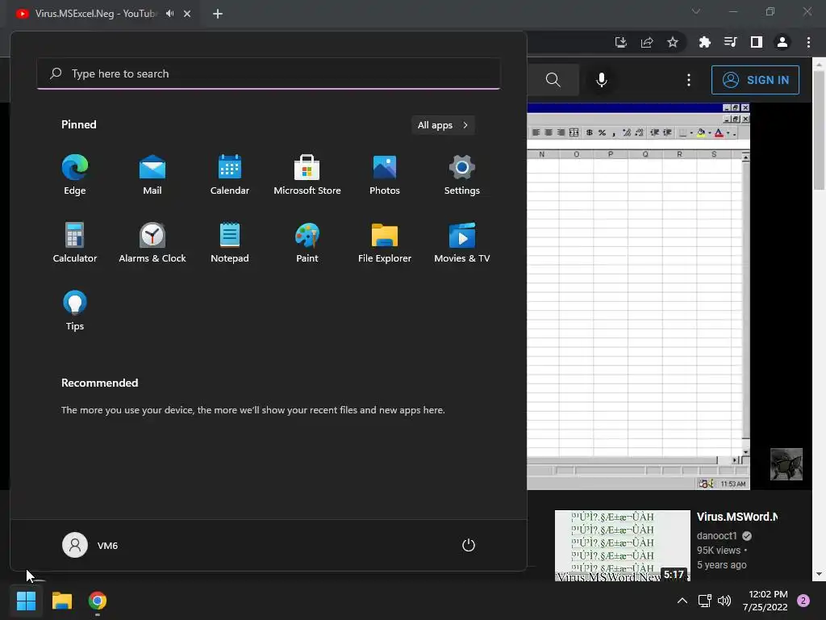Open the network status tray icon
Screen dimensions: 826x620
704,601
